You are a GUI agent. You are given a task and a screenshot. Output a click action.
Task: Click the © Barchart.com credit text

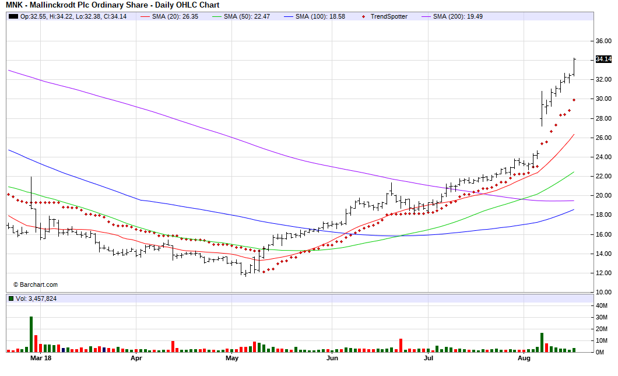point(36,285)
